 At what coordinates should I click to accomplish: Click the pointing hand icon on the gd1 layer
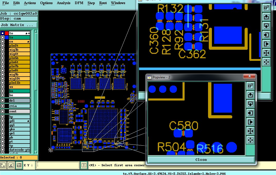point(28,121)
